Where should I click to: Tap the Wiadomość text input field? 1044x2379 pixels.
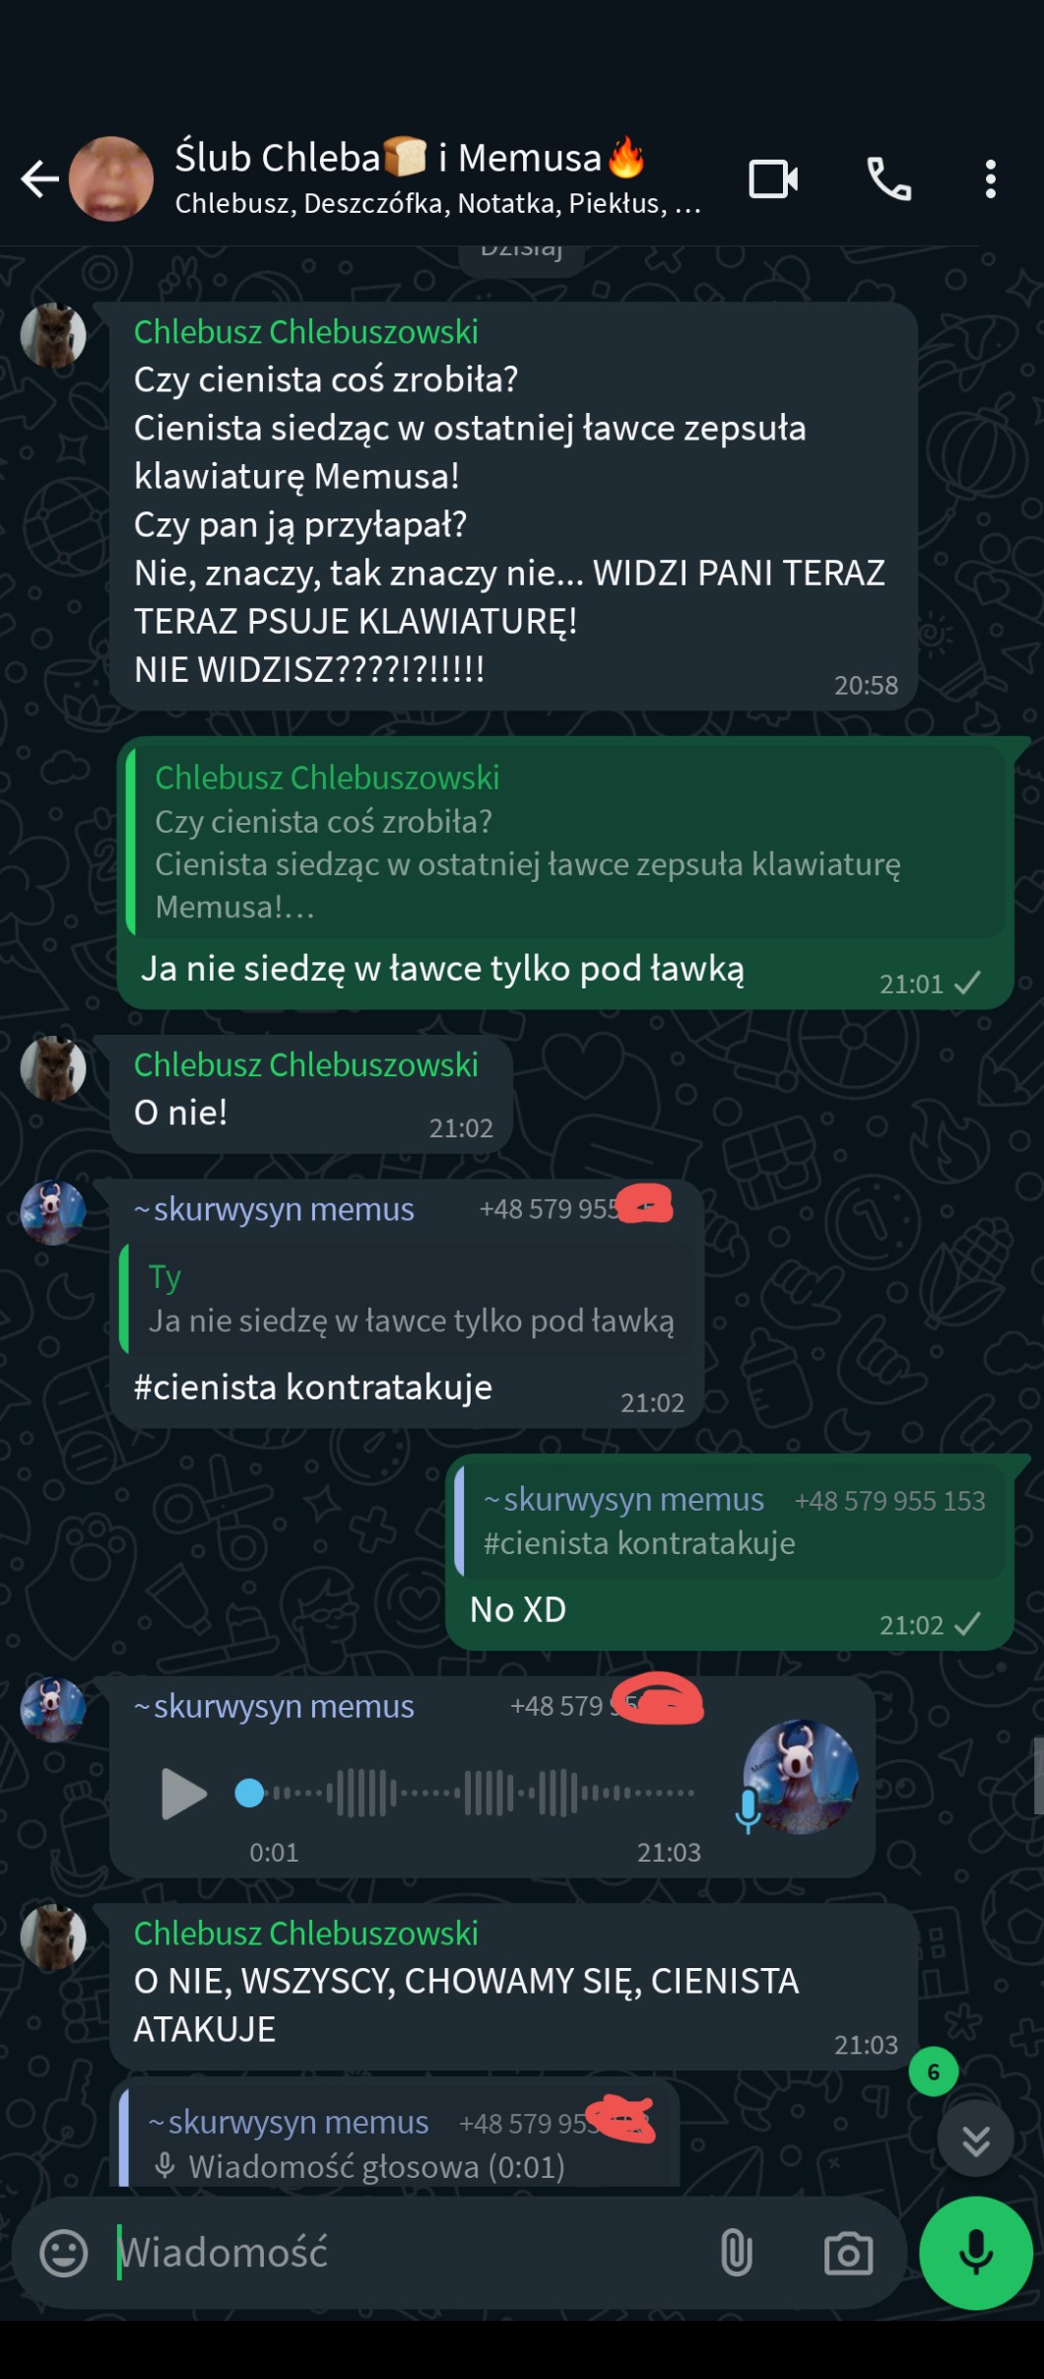tap(409, 2253)
